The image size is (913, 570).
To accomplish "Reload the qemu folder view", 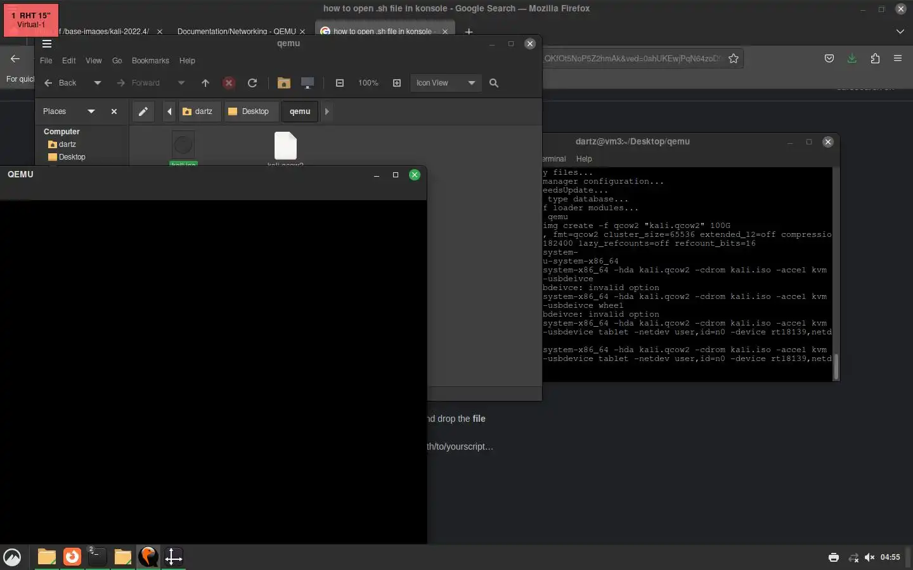I will [252, 83].
